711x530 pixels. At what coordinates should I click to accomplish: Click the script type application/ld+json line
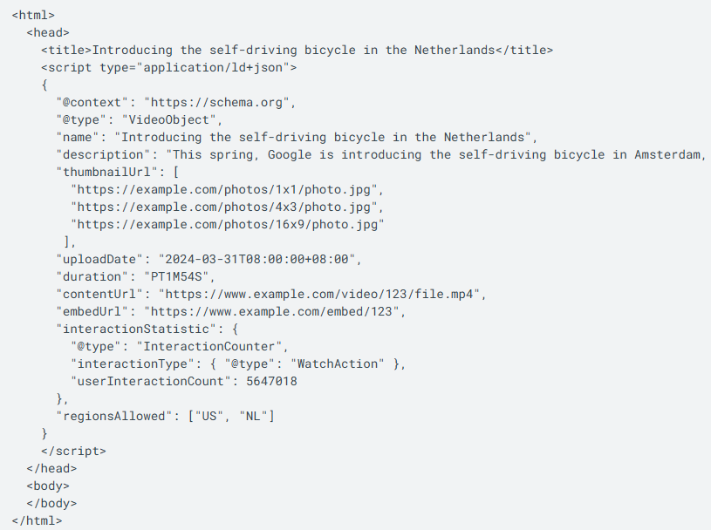(169, 67)
